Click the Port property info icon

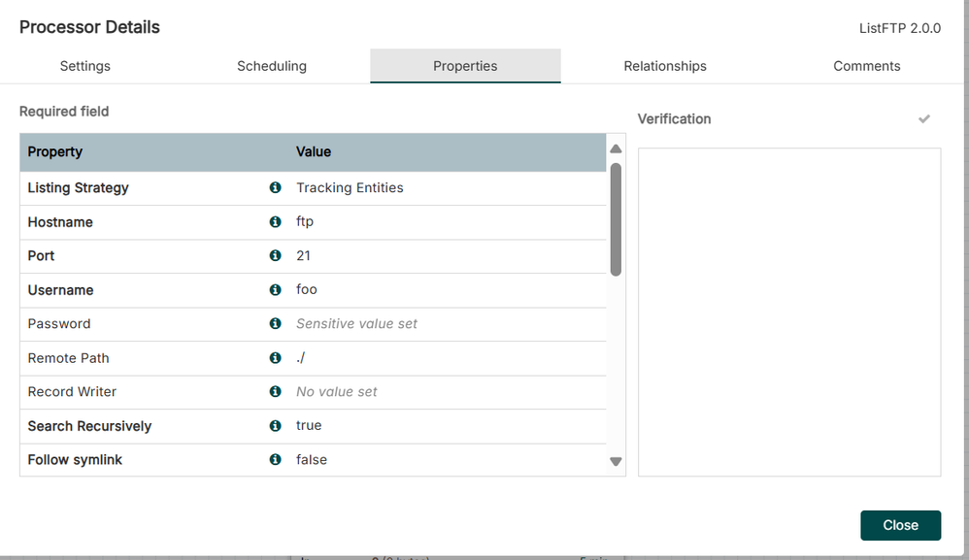pyautogui.click(x=275, y=256)
